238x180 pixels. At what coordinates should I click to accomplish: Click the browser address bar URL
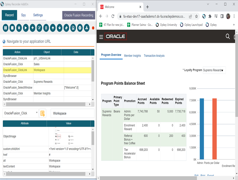[154, 16]
